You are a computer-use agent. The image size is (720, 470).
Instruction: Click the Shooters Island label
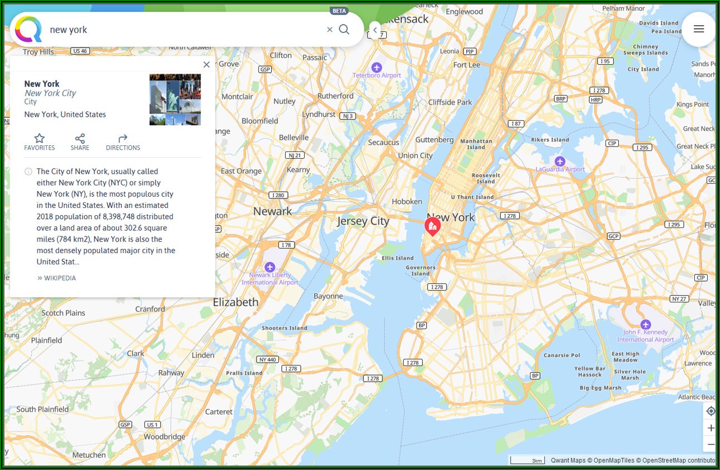pos(285,328)
